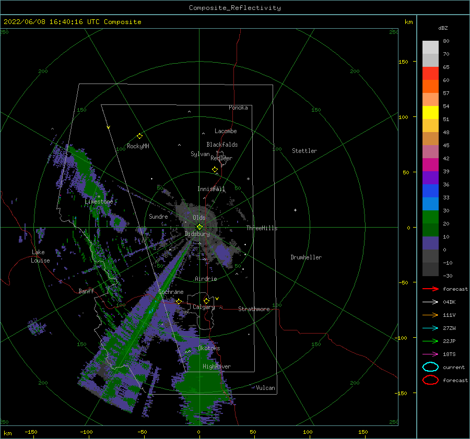Click the ThreeHills label
The image size is (470, 439).
point(262,228)
